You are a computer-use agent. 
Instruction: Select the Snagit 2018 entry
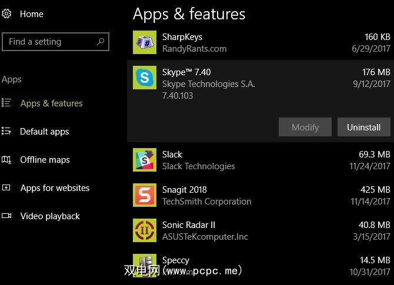[x=261, y=195]
